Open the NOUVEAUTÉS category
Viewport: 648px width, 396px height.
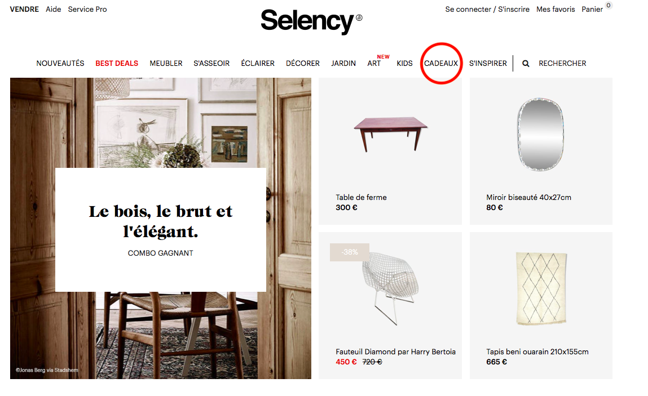(60, 63)
